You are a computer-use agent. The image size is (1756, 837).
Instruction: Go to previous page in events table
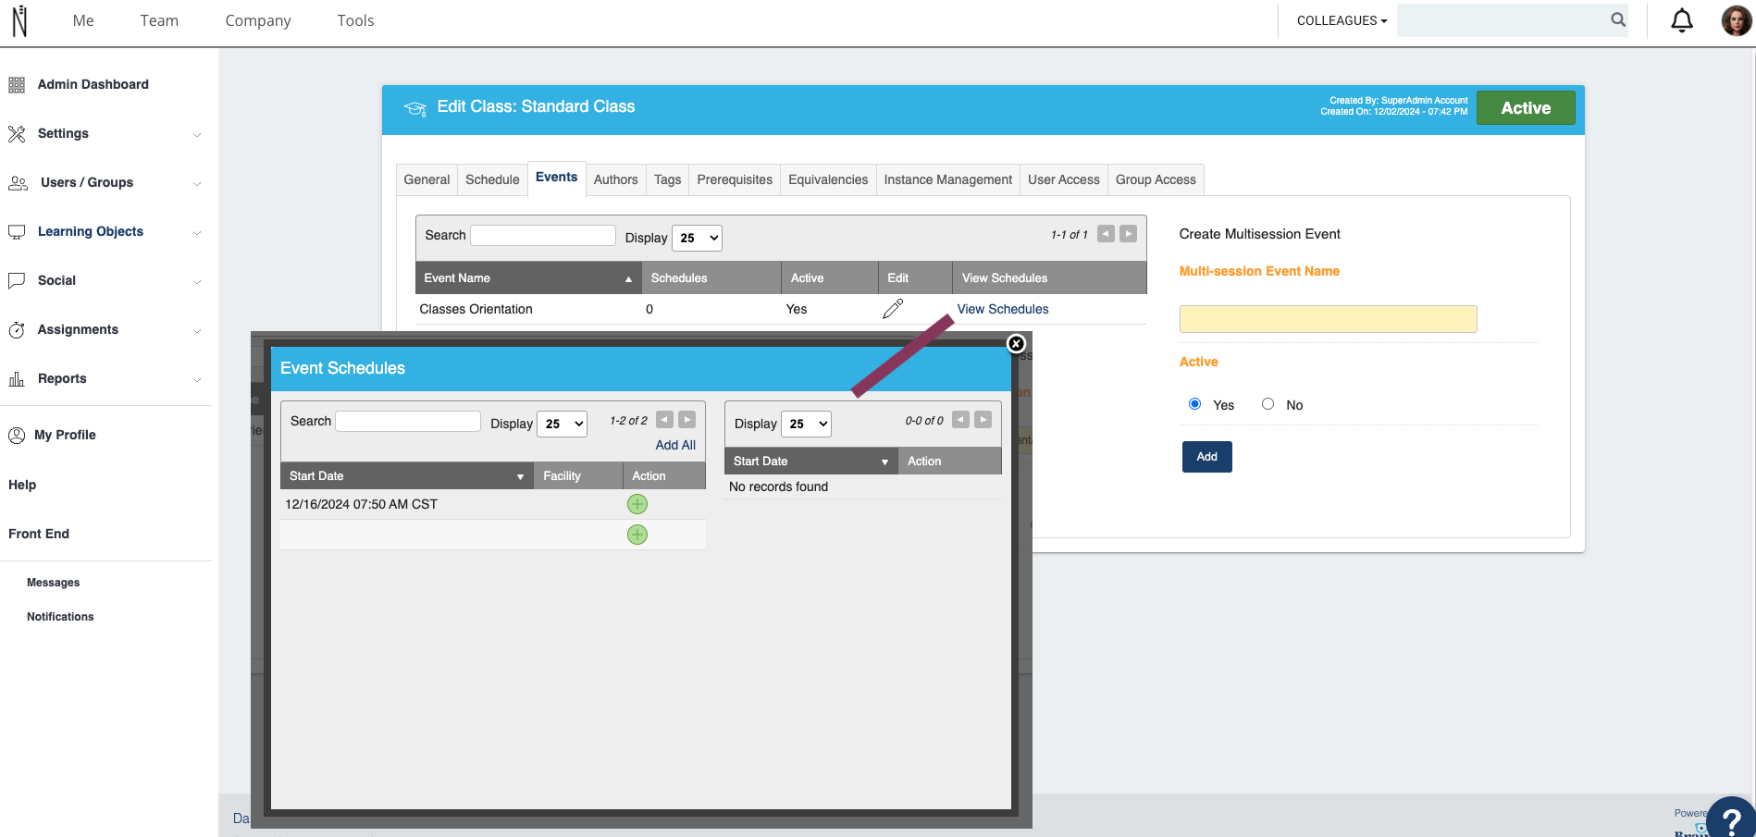pos(1106,234)
